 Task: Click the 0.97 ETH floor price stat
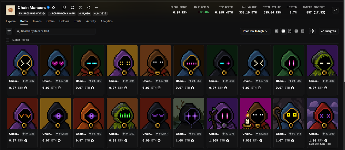180,12
